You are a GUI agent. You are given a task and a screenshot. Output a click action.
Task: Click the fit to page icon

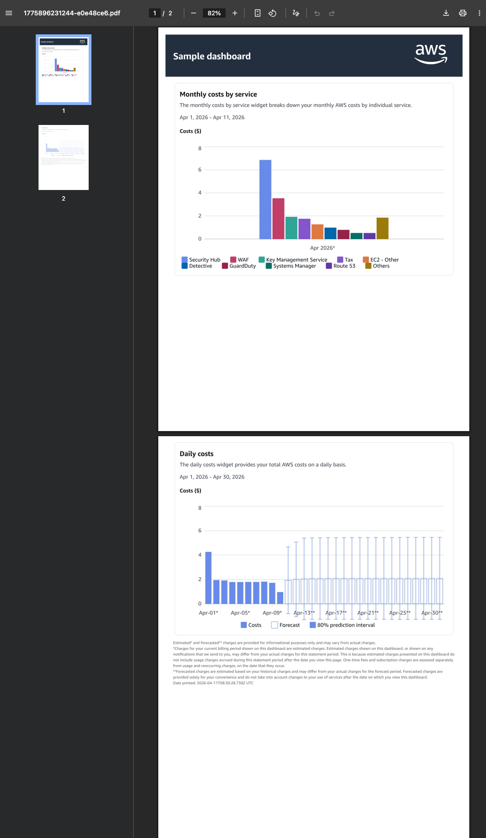coord(258,13)
